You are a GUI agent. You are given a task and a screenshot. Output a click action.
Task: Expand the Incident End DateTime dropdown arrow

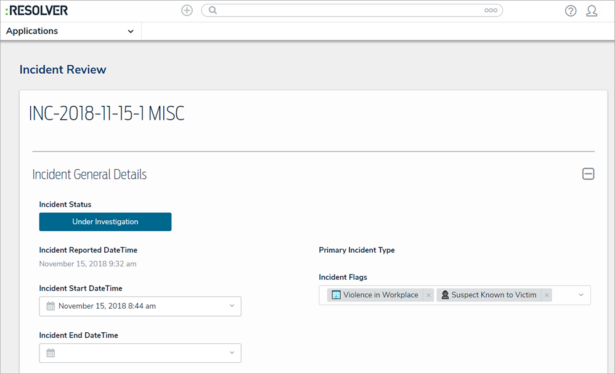point(232,353)
